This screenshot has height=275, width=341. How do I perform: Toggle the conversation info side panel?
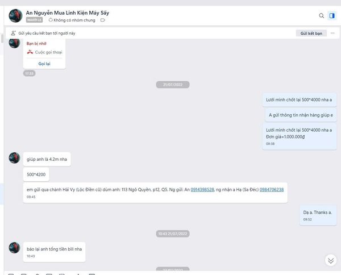tap(332, 15)
